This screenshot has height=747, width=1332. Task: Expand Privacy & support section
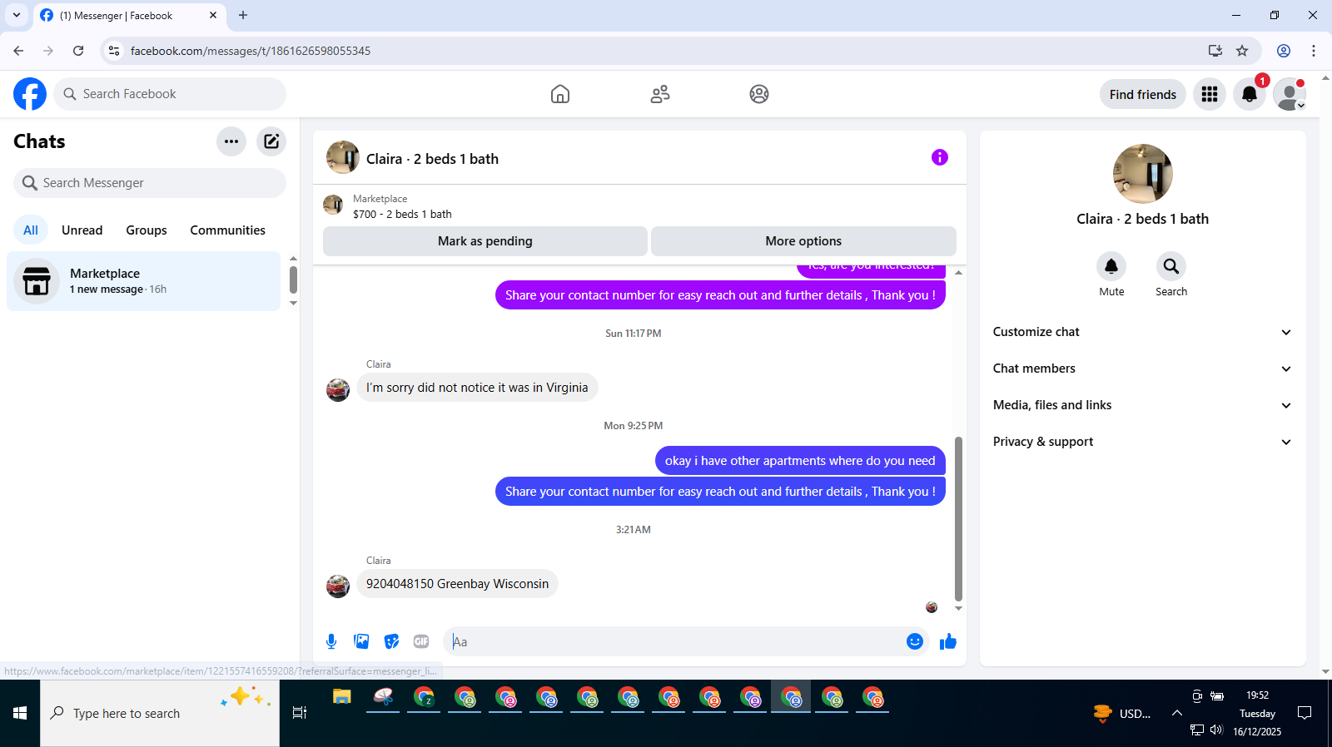pos(1142,442)
